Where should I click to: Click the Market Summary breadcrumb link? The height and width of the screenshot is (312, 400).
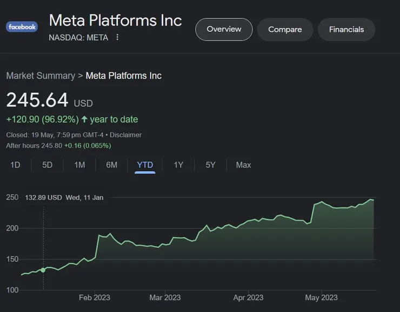click(x=41, y=76)
